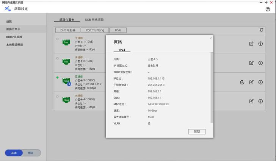Click the Port Trunking button

click(x=94, y=30)
